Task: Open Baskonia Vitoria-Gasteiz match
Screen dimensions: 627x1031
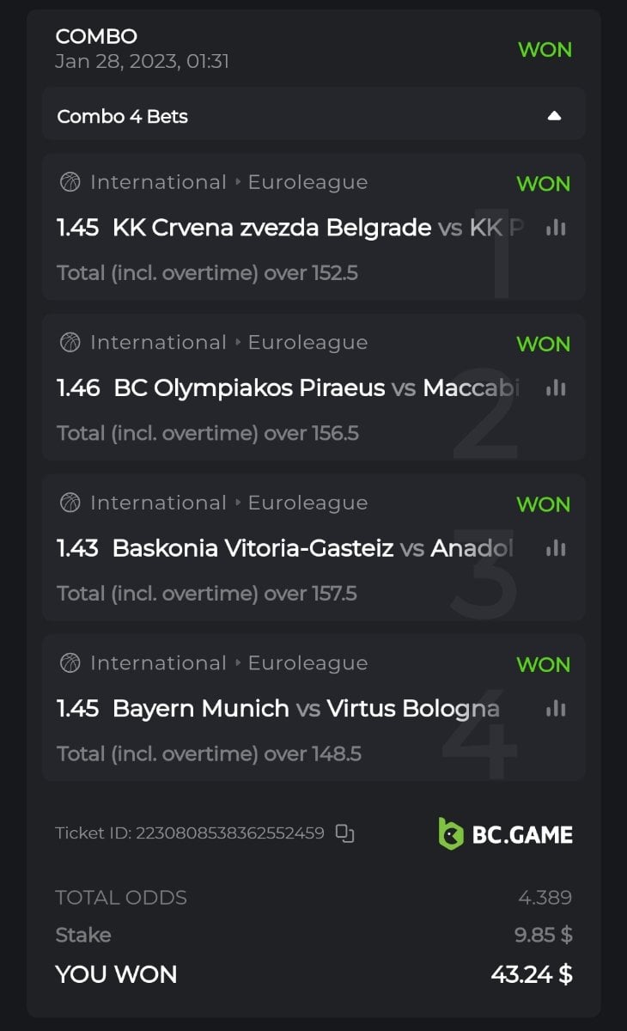Action: (x=253, y=548)
